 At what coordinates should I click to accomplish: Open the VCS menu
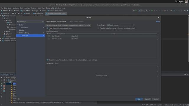click(x=52, y=8)
